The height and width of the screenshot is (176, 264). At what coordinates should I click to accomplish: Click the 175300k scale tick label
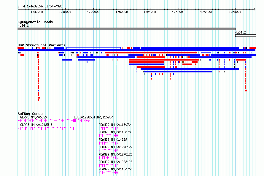point(206,12)
